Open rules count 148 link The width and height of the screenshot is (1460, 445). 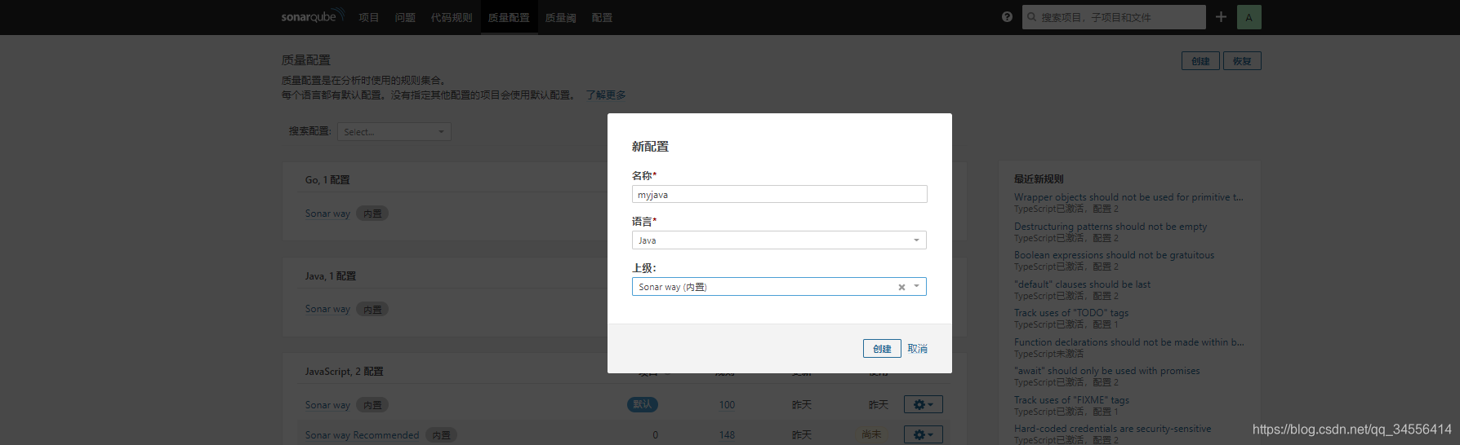coord(727,435)
